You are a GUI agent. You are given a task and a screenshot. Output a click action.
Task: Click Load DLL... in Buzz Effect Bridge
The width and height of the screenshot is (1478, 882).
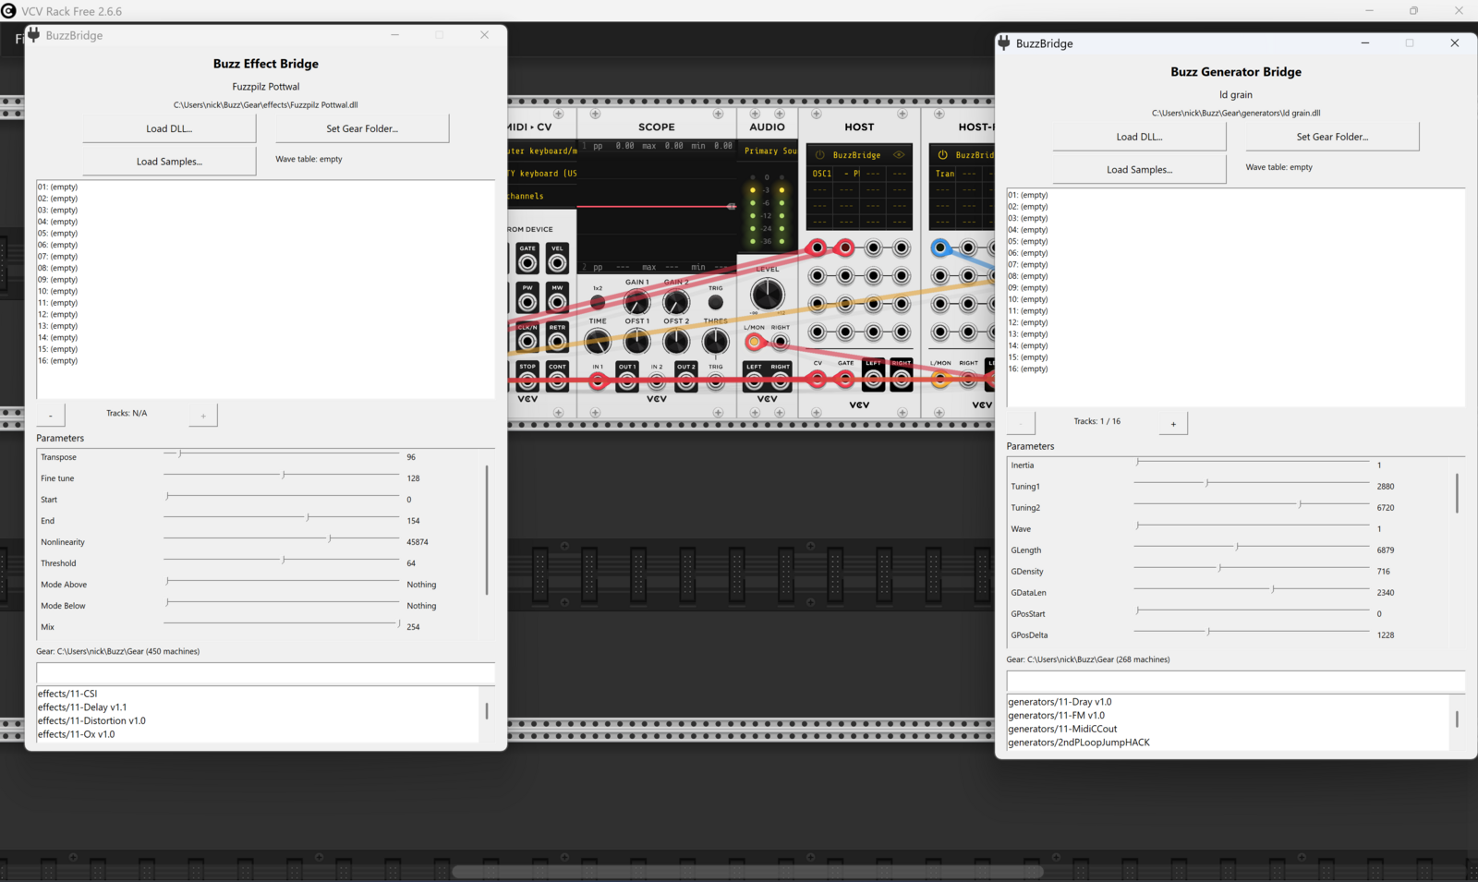click(x=169, y=128)
